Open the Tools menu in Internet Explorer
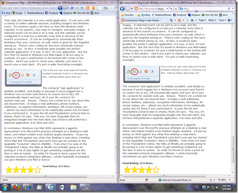This screenshot has height=193, width=238. click(x=222, y=20)
